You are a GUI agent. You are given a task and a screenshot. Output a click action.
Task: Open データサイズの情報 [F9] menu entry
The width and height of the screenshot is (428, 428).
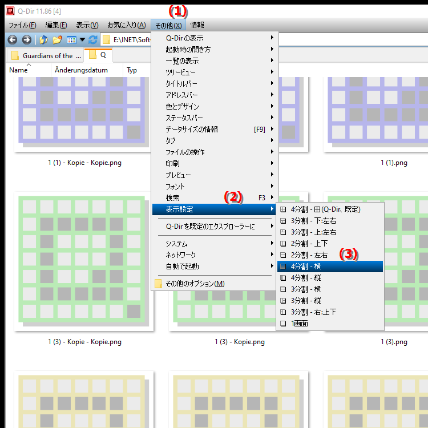pos(215,130)
